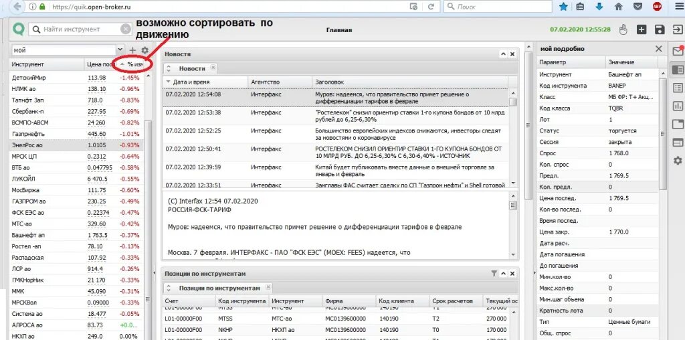The height and width of the screenshot is (340, 685).
Task: Switch to 'Позиции по инструментам' tab
Action: click(x=219, y=288)
